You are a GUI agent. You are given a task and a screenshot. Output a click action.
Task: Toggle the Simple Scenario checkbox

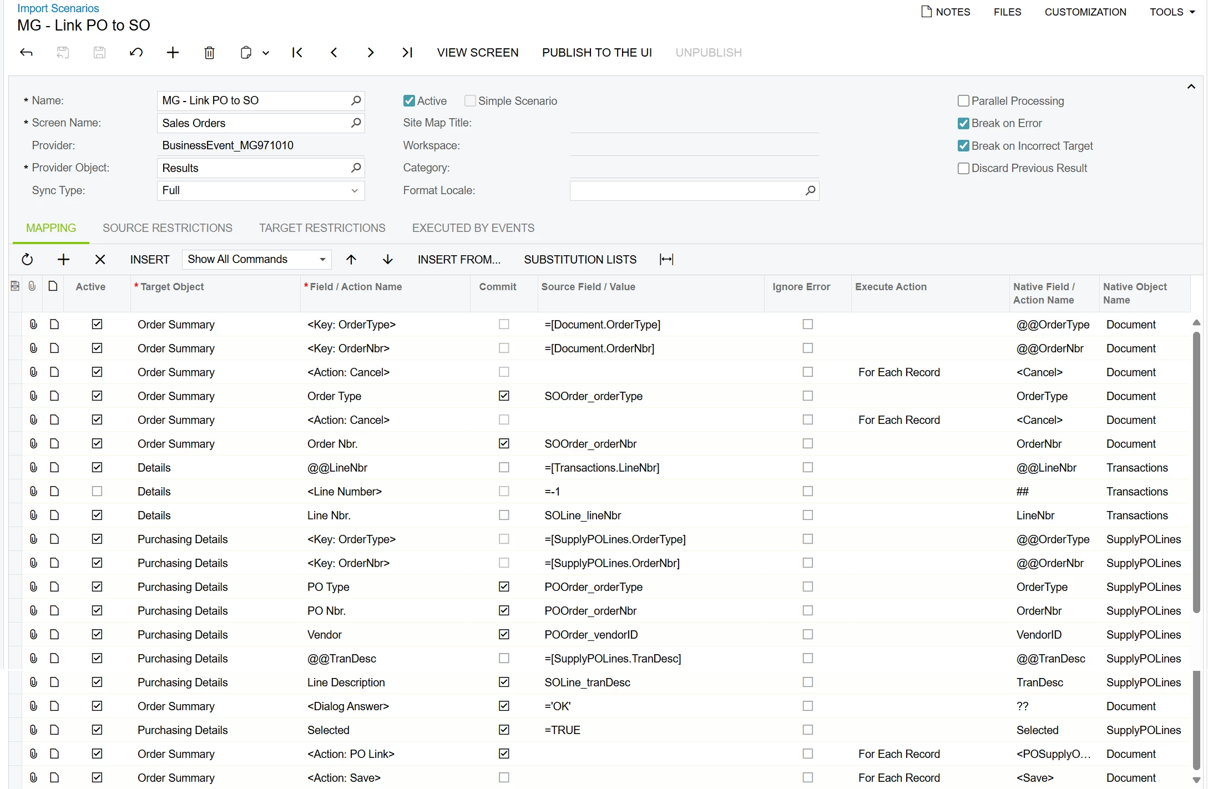point(470,101)
